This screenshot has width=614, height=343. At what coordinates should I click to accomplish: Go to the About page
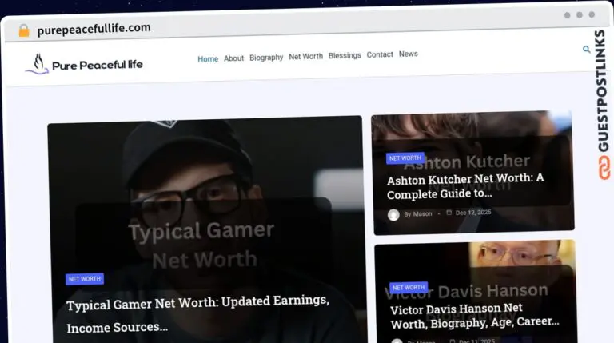click(x=233, y=58)
